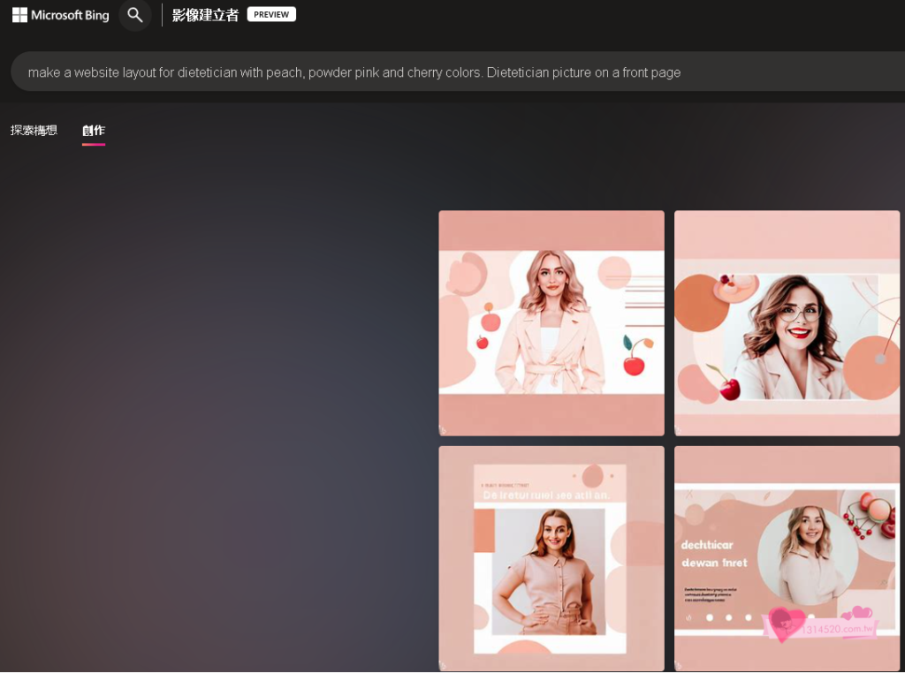Switch to the 探索構想 tab
This screenshot has width=905, height=673.
(34, 131)
